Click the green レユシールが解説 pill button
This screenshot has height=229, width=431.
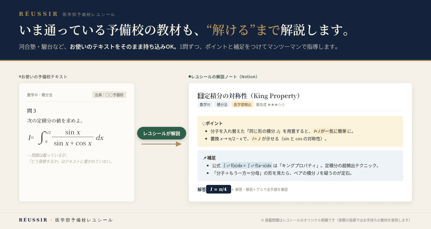(x=162, y=133)
